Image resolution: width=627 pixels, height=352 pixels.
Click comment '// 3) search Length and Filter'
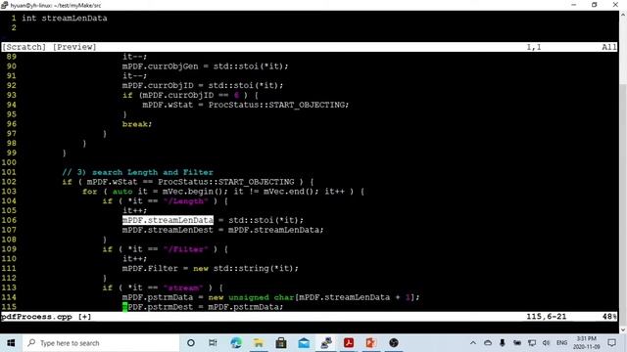pos(137,172)
